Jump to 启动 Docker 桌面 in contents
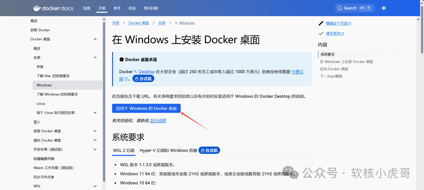The width and height of the screenshot is (424, 190). click(334, 69)
